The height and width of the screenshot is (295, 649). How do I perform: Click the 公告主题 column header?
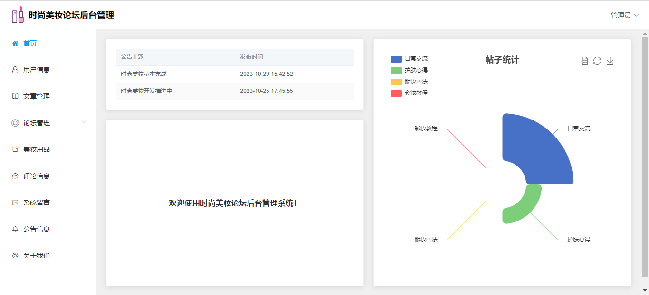132,57
